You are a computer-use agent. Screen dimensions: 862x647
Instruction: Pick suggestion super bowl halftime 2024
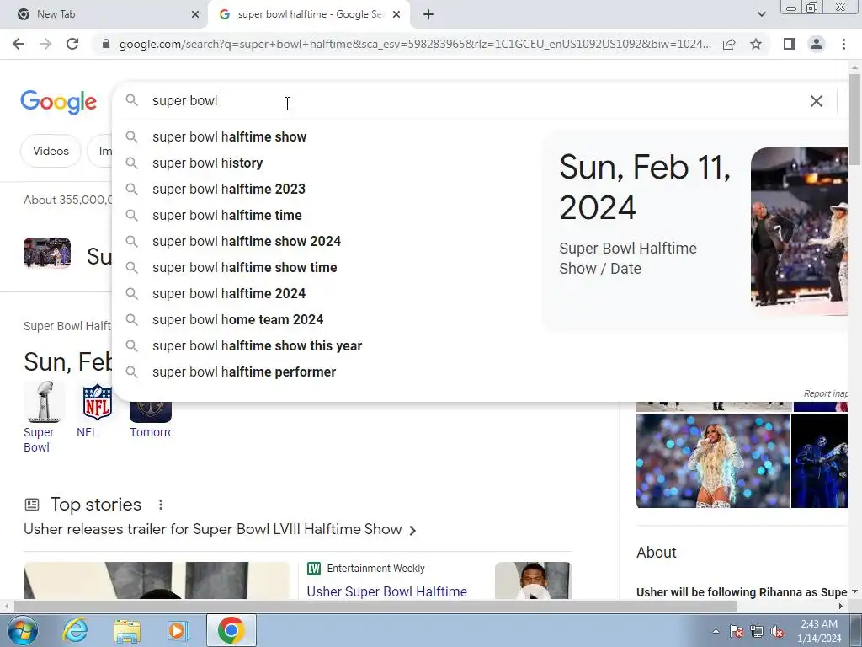pyautogui.click(x=229, y=294)
